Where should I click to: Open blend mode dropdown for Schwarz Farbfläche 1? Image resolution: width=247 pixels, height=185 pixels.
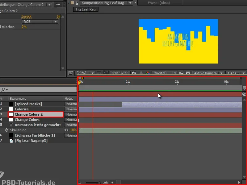tap(70, 135)
